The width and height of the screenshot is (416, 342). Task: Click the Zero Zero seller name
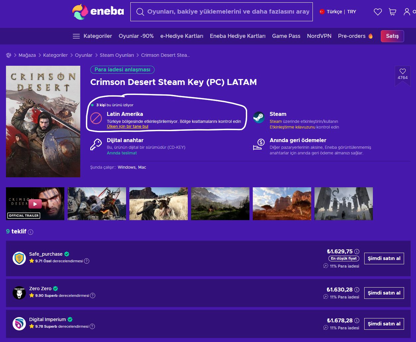coord(40,289)
